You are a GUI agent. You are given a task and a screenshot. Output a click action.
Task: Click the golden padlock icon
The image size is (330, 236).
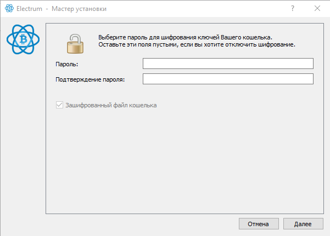click(74, 41)
